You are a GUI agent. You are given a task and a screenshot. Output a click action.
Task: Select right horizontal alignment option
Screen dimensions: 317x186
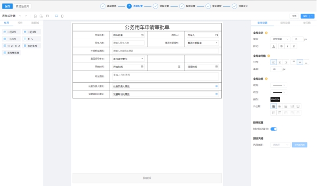[x=286, y=62]
